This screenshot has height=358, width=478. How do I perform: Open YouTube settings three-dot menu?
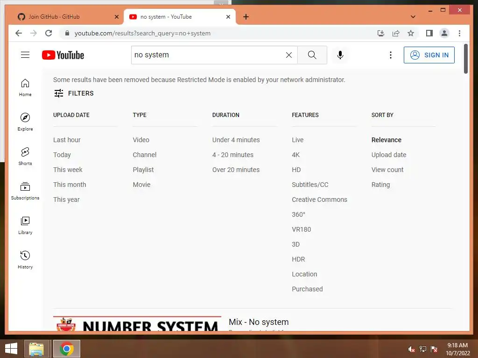pos(391,55)
